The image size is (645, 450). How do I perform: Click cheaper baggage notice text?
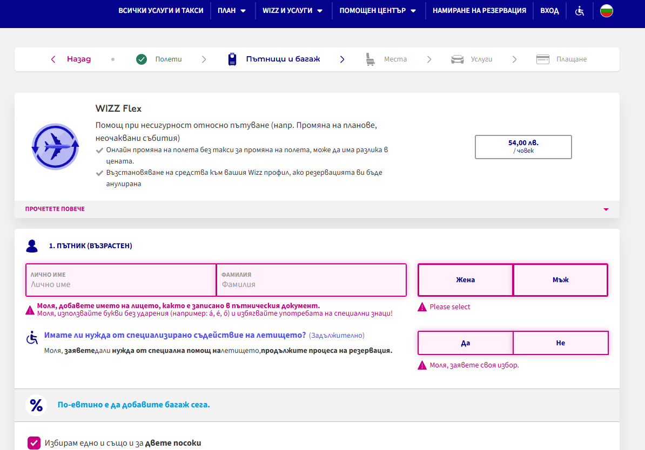pos(133,405)
